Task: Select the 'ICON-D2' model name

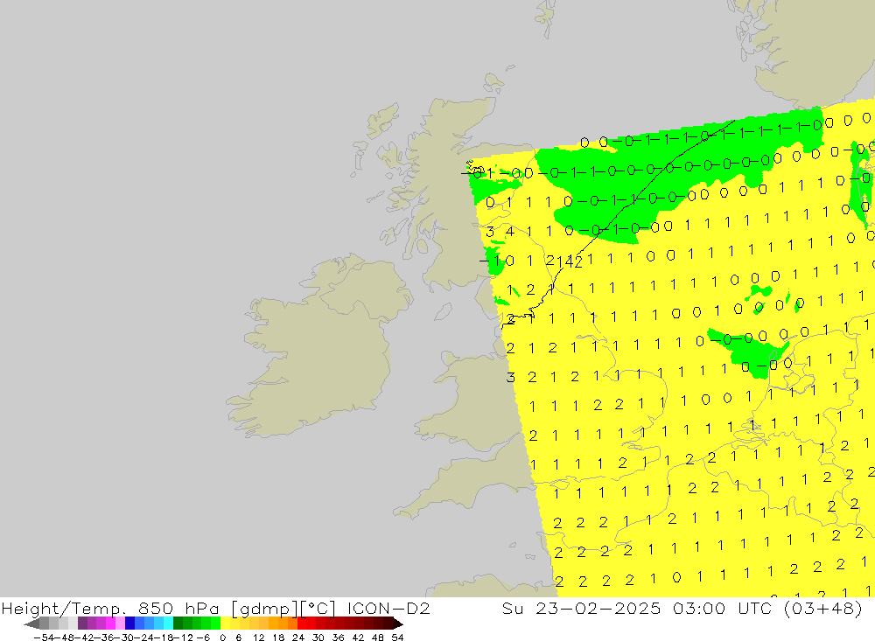Action: pyautogui.click(x=388, y=608)
